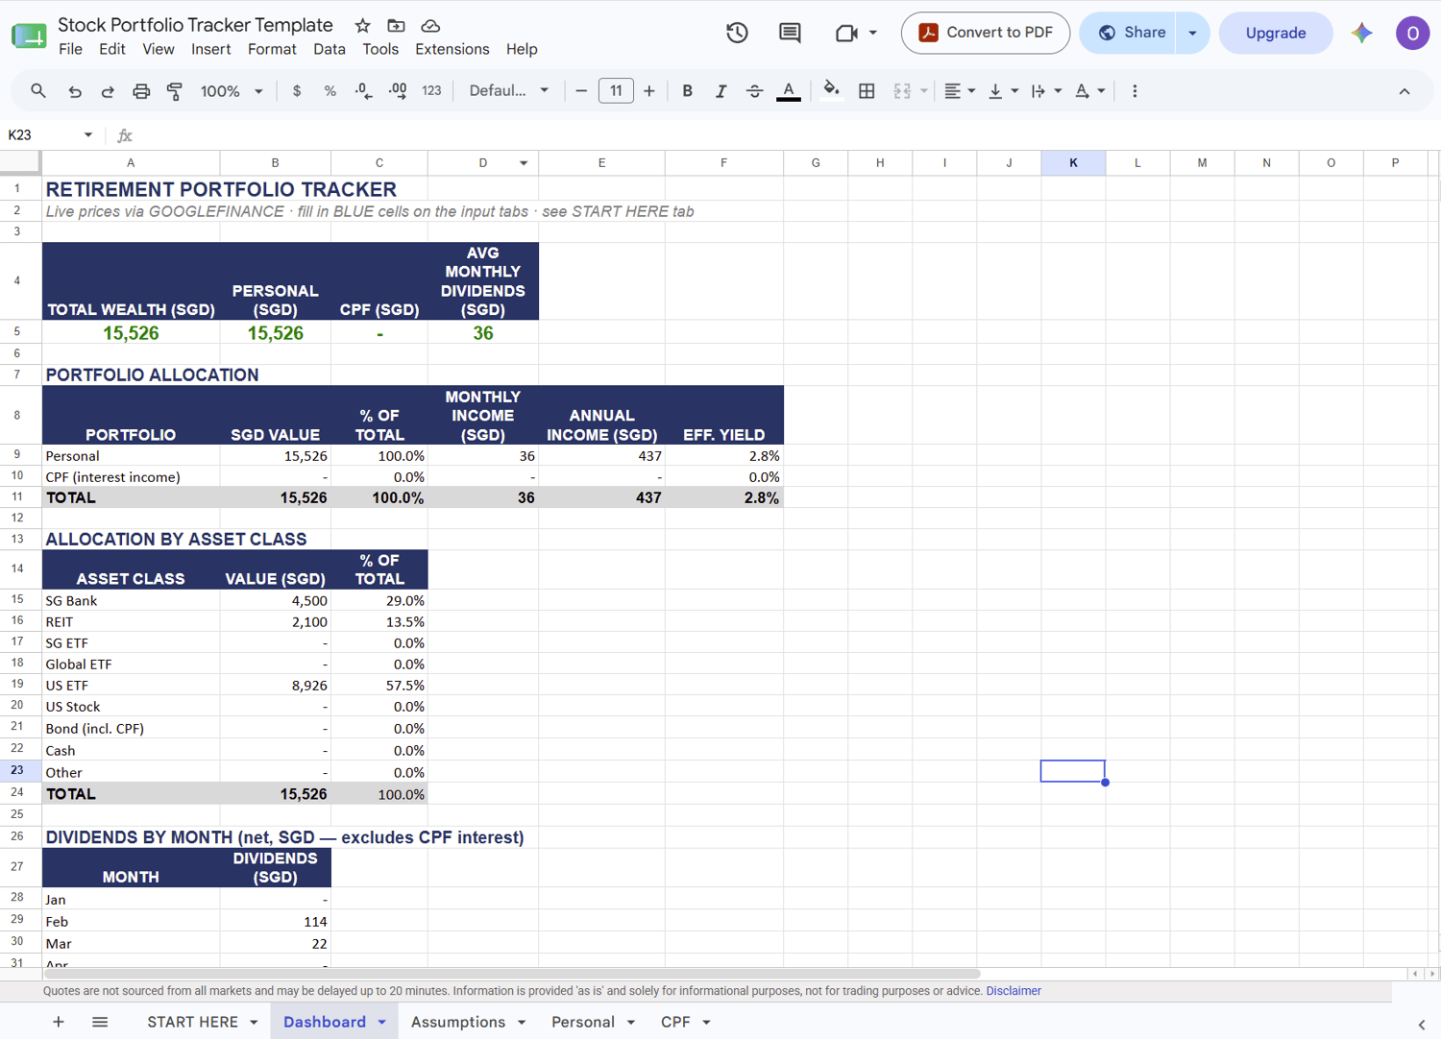Open the comments panel icon
1441x1039 pixels.
pyautogui.click(x=790, y=33)
